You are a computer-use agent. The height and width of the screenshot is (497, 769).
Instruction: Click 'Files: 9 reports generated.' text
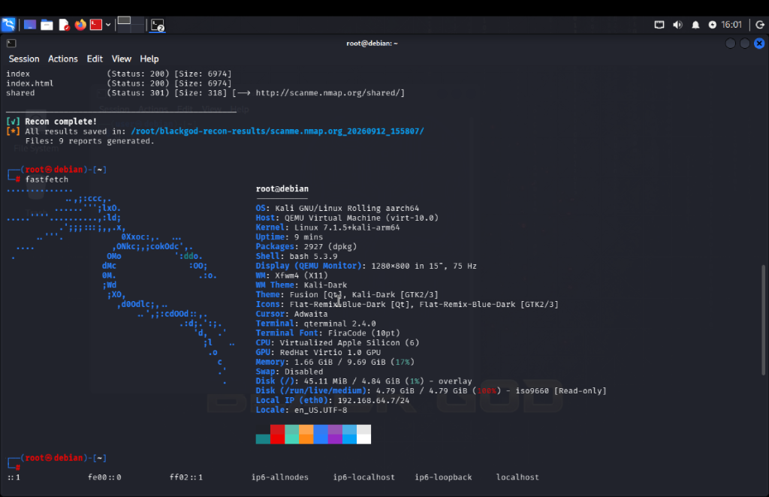(x=90, y=140)
